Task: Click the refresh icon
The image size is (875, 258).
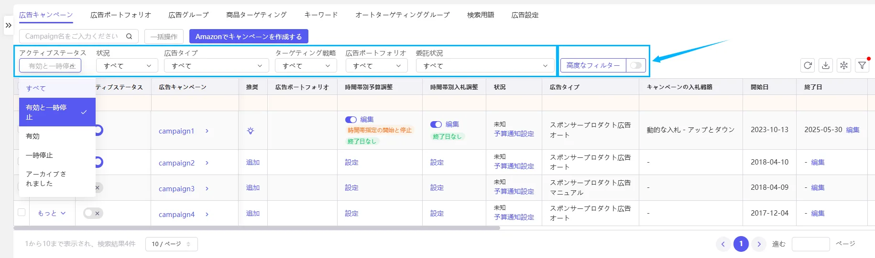Action: [x=808, y=65]
